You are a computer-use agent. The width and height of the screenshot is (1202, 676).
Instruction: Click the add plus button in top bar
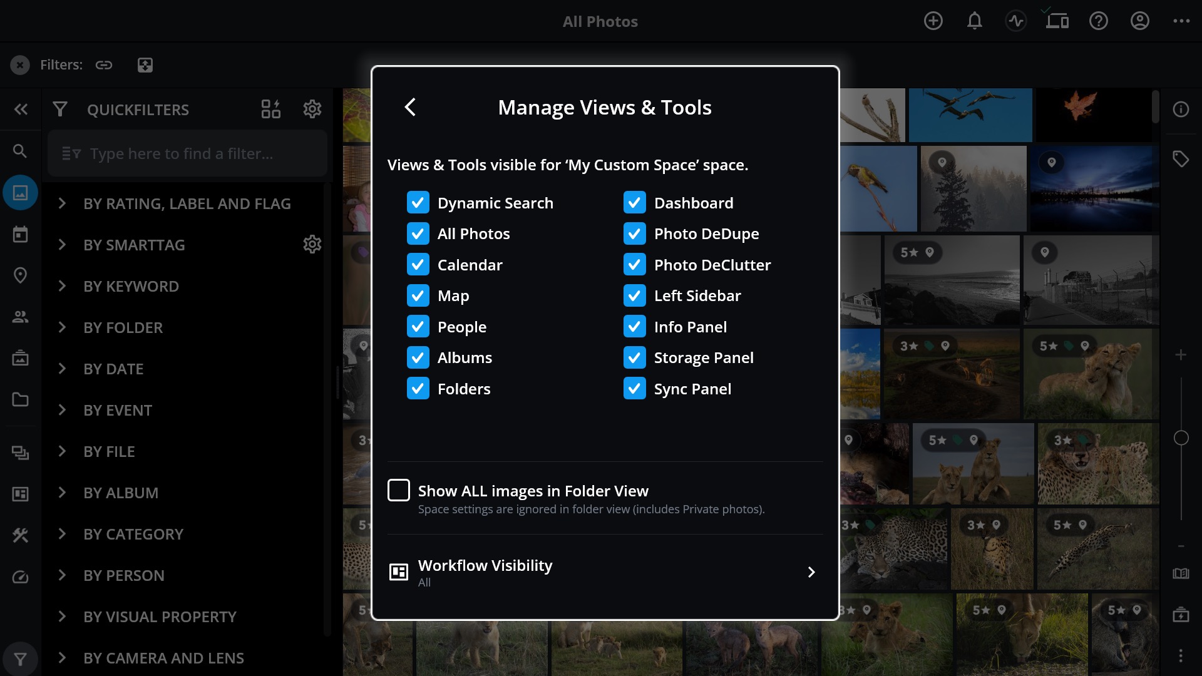coord(933,21)
